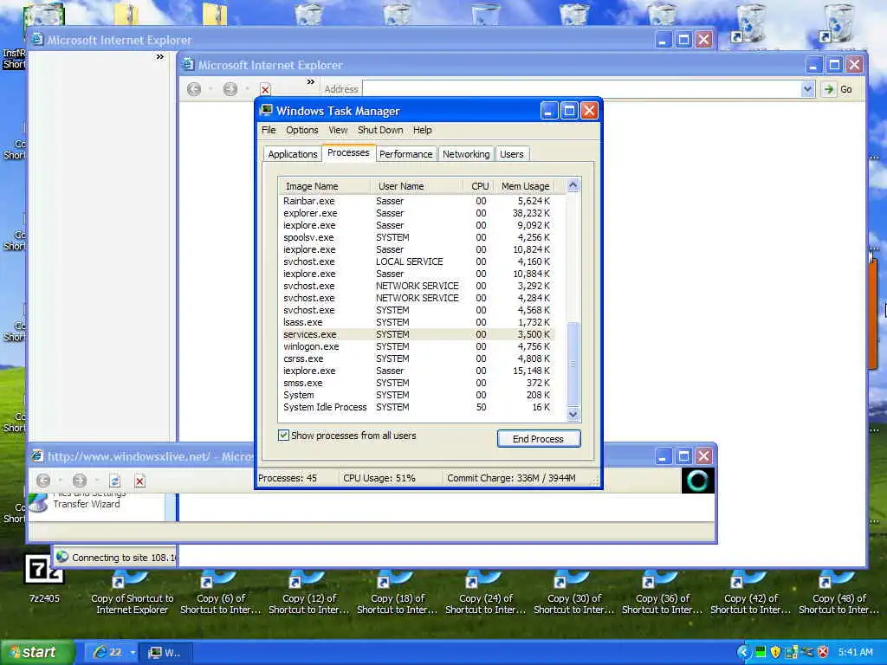
Task: Open Copy (42) of Shortcut desktop icon
Action: coord(750,592)
